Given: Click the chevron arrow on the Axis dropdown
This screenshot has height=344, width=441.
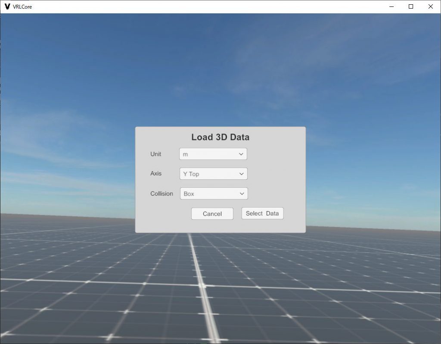Looking at the screenshot, I should 242,174.
